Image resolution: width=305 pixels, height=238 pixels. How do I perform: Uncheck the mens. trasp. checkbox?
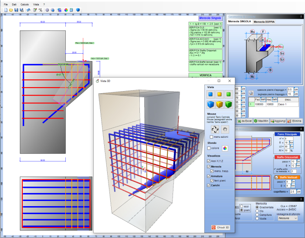pos(212,171)
